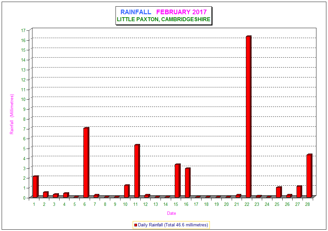Click date label '25' on the date axis
Image resolution: width=328 pixels, height=231 pixels.
coord(277,205)
